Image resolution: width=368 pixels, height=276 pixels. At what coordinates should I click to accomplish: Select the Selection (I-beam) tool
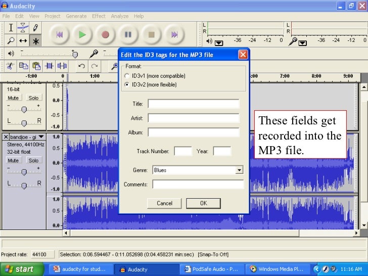coord(11,28)
